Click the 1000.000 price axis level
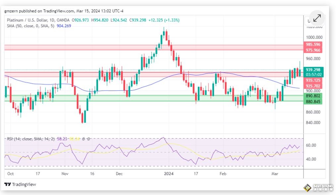This screenshot has height=195, width=336. 313,37
